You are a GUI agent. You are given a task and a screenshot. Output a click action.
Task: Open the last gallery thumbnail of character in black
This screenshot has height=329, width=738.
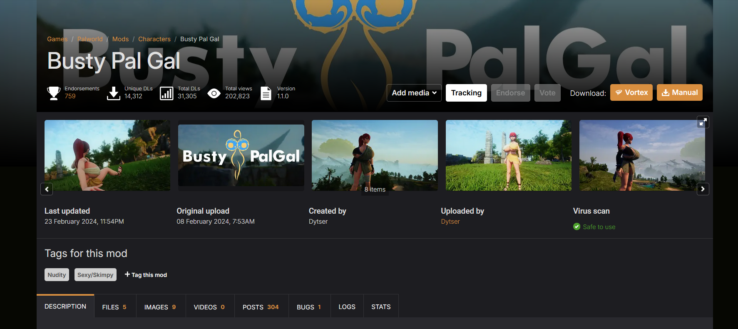click(642, 155)
